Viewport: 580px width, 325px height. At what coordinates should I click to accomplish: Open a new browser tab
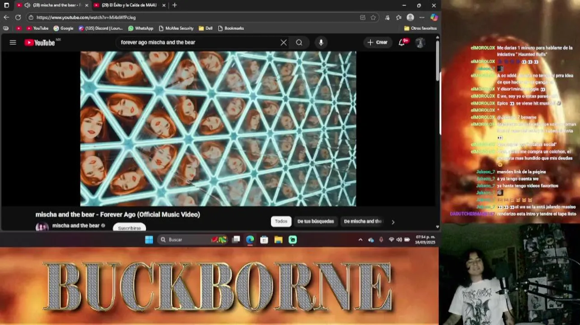[x=174, y=5]
